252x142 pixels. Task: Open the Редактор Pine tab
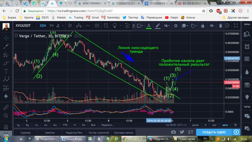[74, 133]
